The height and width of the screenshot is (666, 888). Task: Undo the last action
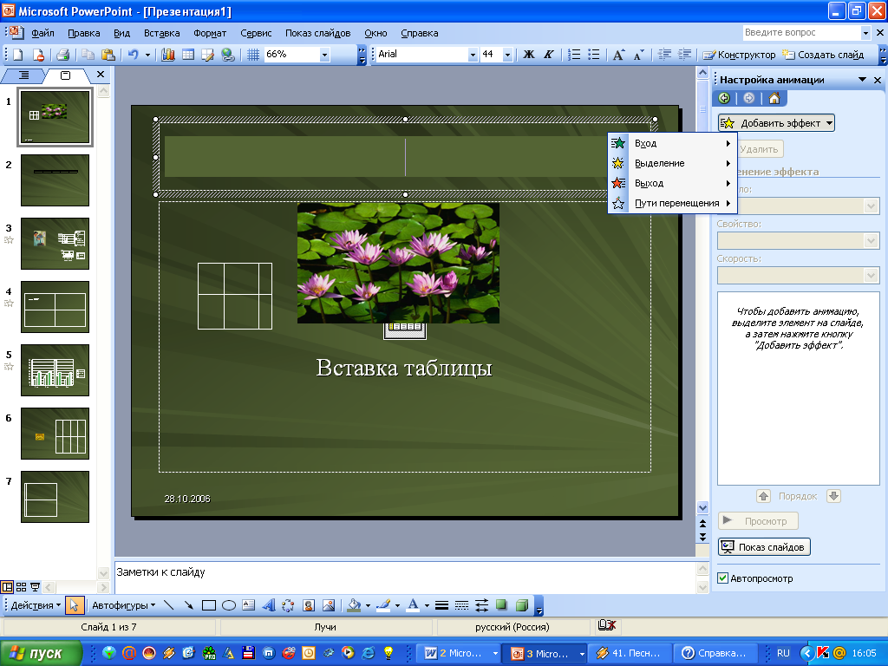coord(133,55)
